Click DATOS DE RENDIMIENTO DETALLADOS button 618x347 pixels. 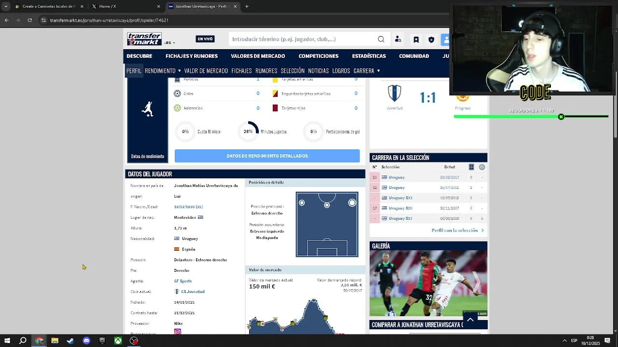pyautogui.click(x=267, y=156)
